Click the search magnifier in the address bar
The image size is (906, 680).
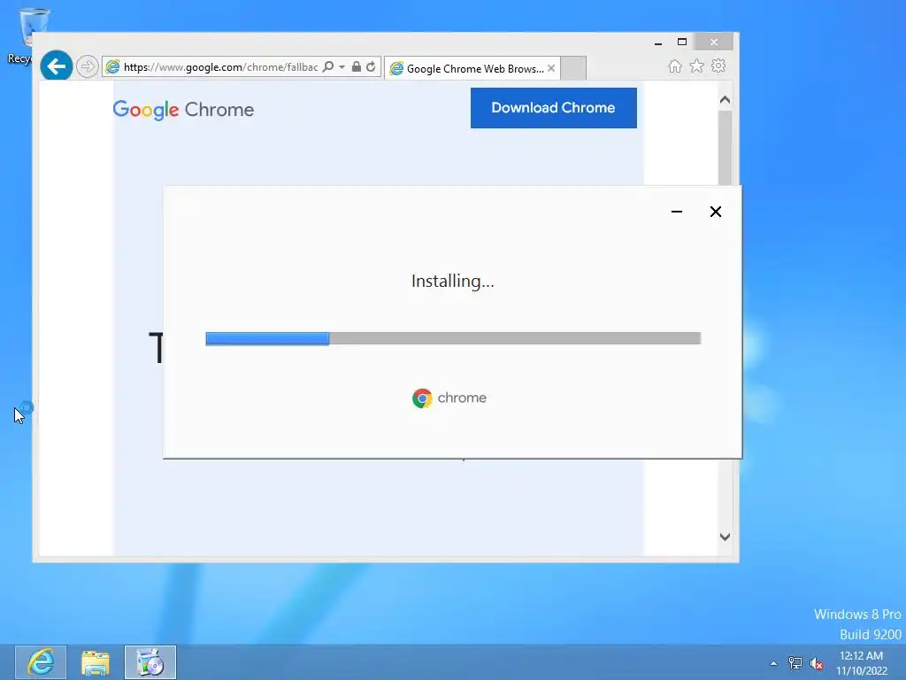click(328, 66)
